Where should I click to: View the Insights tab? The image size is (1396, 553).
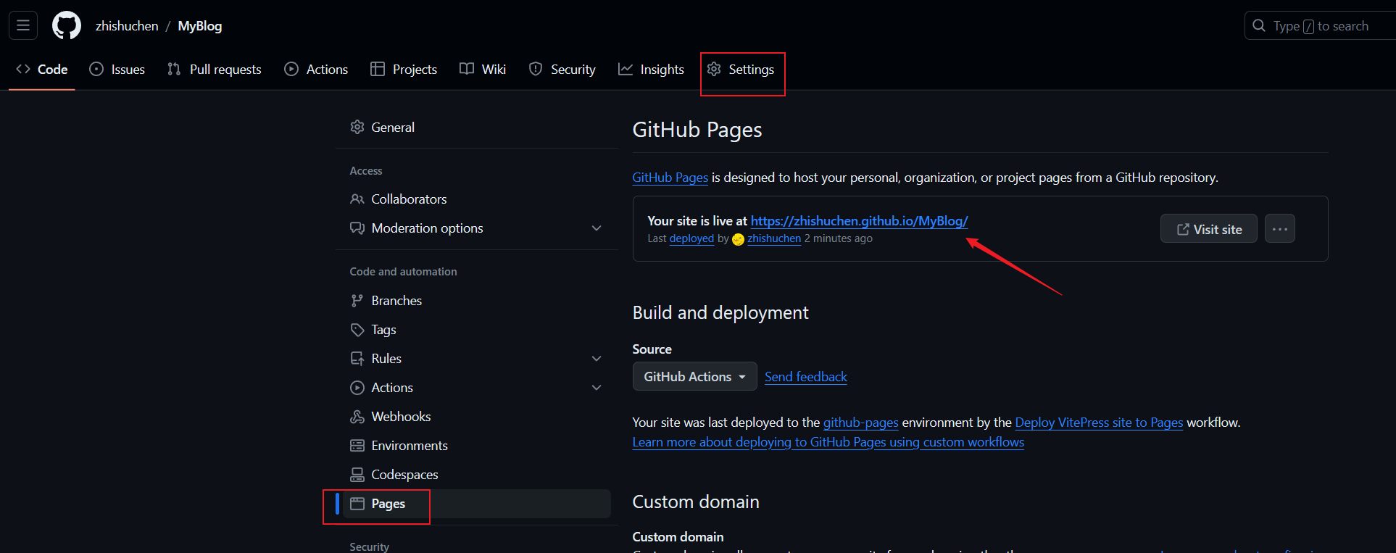click(x=651, y=70)
